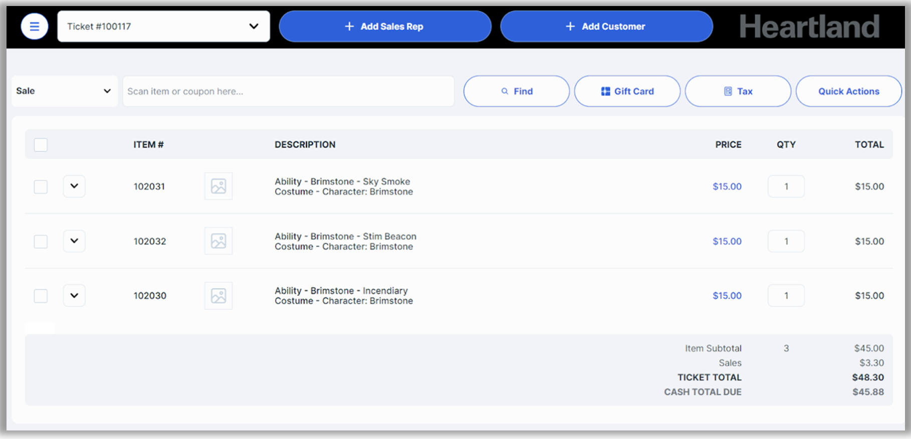Open Quick Actions menu
Image resolution: width=911 pixels, height=439 pixels.
click(x=848, y=91)
